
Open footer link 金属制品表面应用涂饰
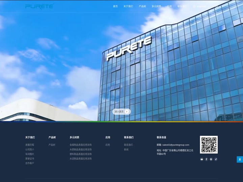[x=81, y=145]
